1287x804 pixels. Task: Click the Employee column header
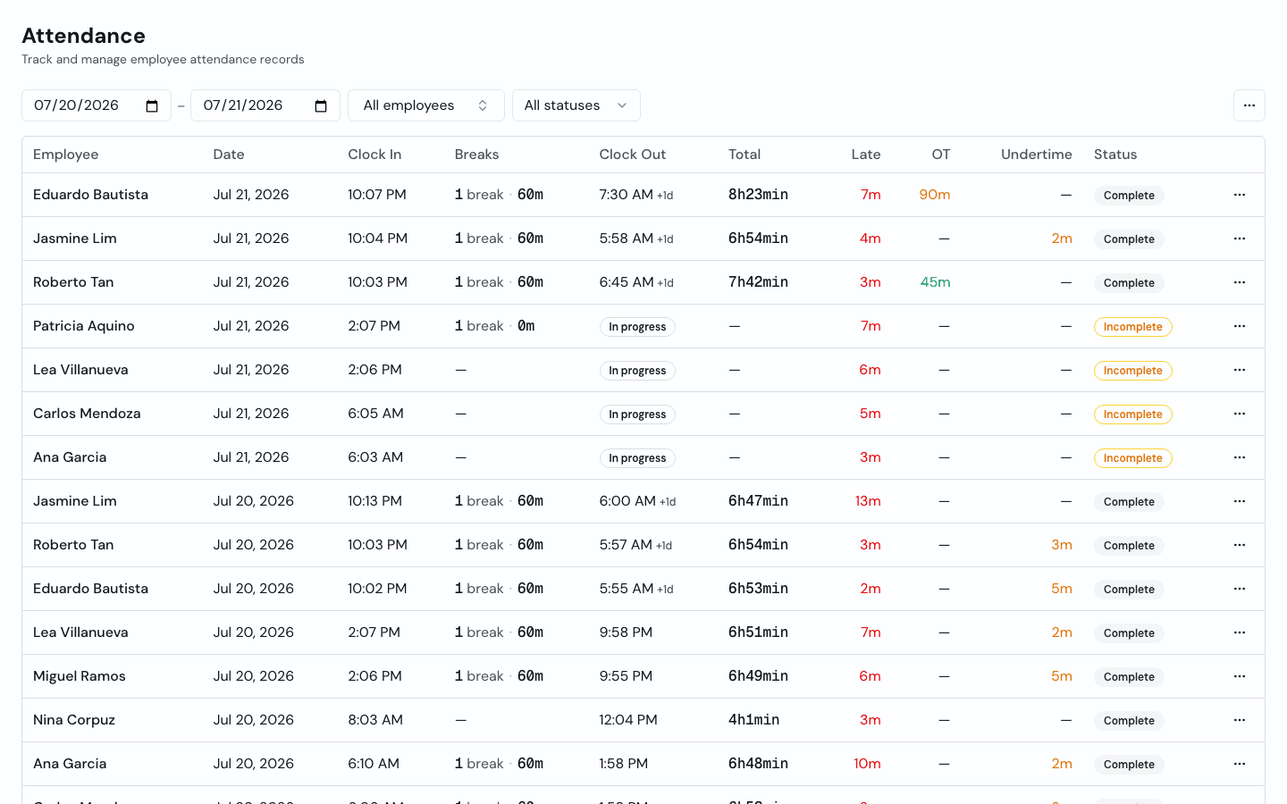click(x=66, y=155)
